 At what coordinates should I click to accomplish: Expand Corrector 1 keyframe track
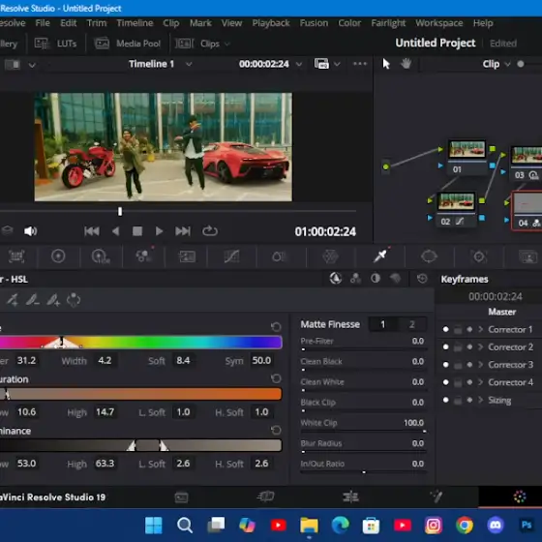[x=480, y=329]
